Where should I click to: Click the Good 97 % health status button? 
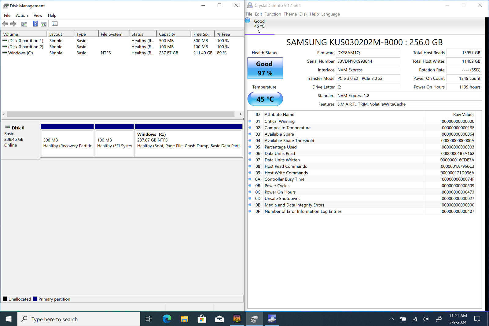(x=265, y=68)
